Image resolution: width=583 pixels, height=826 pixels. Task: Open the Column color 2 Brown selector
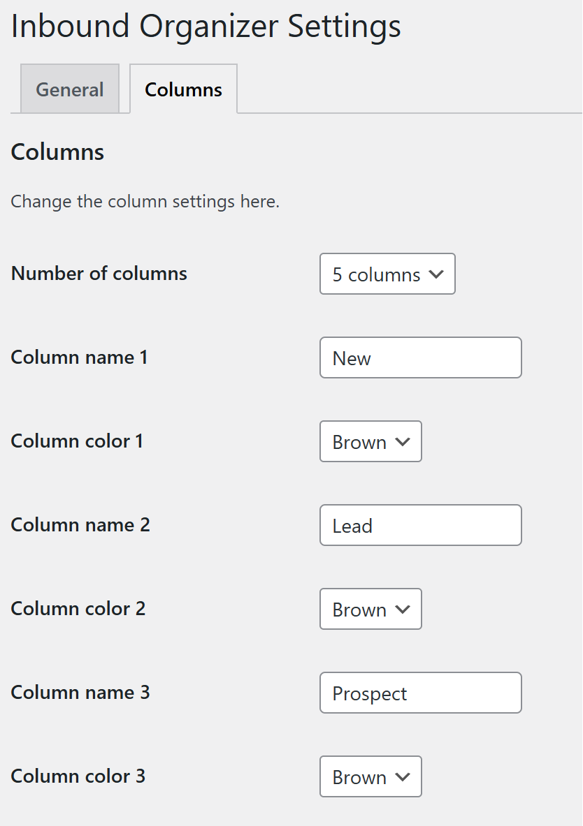pos(370,610)
